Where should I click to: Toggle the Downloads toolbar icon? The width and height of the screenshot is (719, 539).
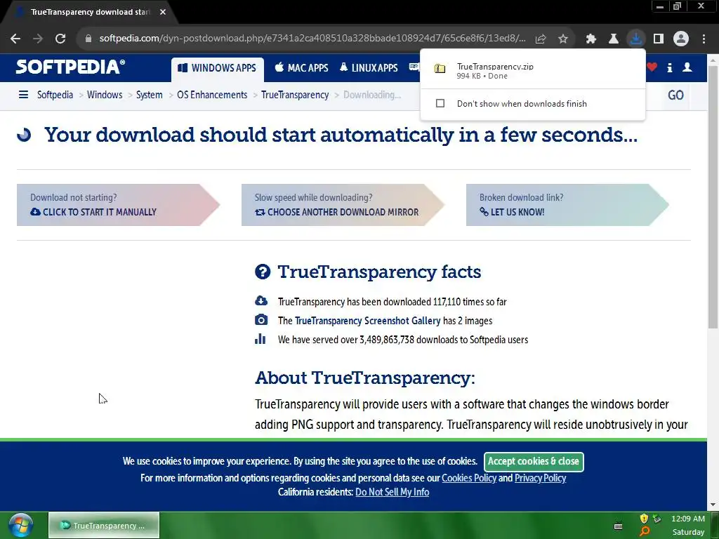coord(636,39)
